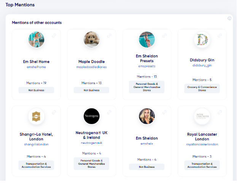Click Royal Lancaster London logo avatar

[202, 116]
